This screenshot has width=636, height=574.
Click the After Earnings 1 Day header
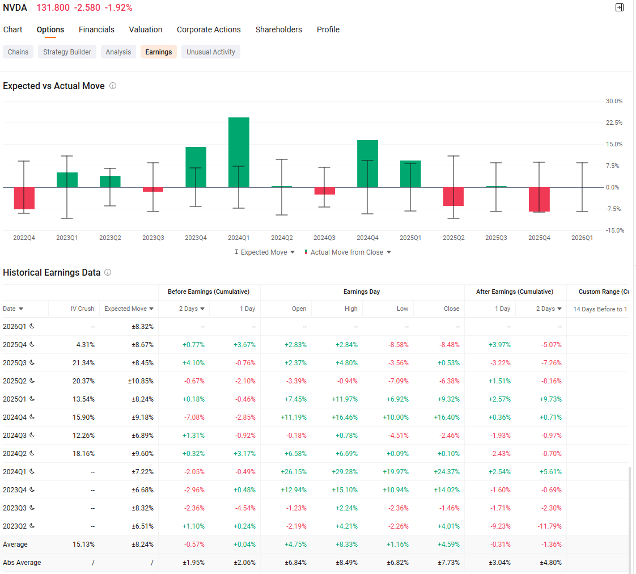click(x=503, y=309)
